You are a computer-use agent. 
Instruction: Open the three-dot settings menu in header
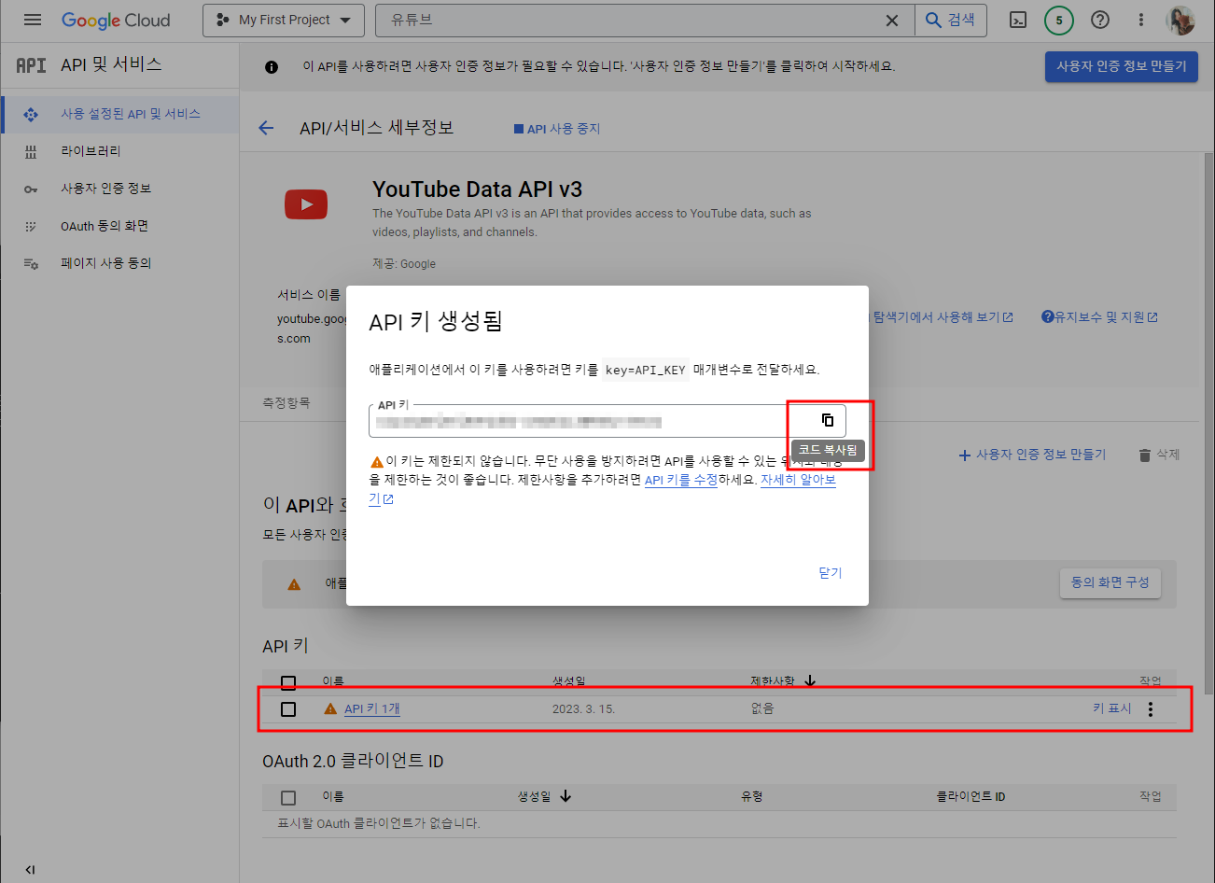(1141, 20)
